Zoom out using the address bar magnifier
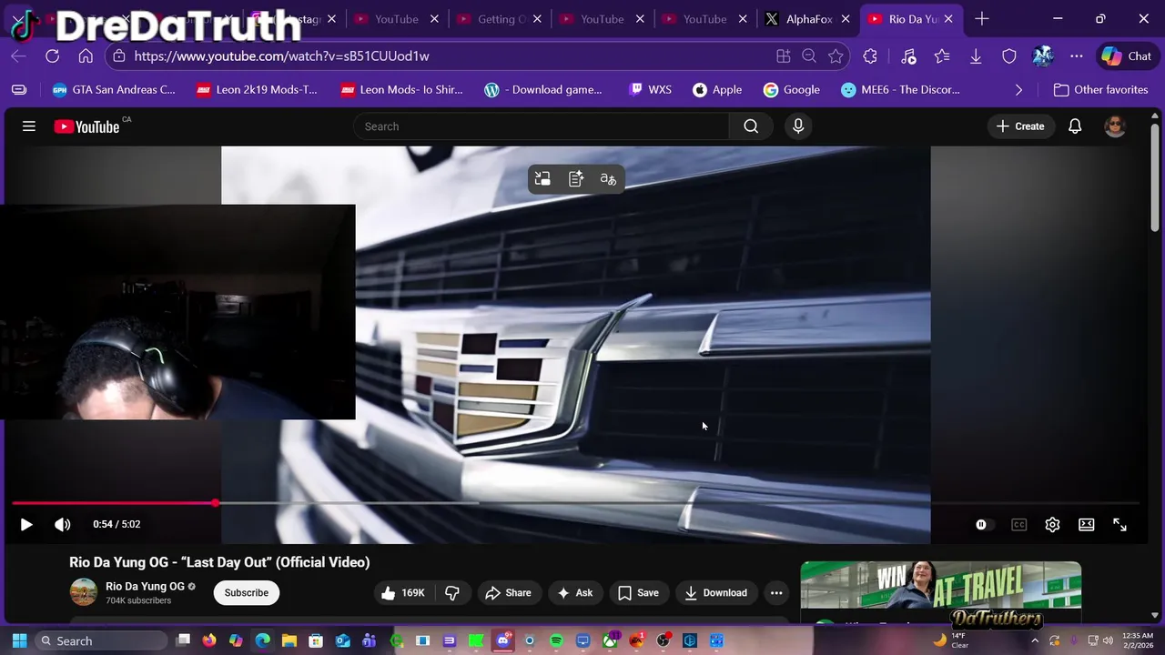This screenshot has width=1165, height=655. click(x=809, y=56)
